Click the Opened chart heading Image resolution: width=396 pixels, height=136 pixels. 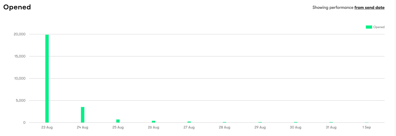pos(17,7)
